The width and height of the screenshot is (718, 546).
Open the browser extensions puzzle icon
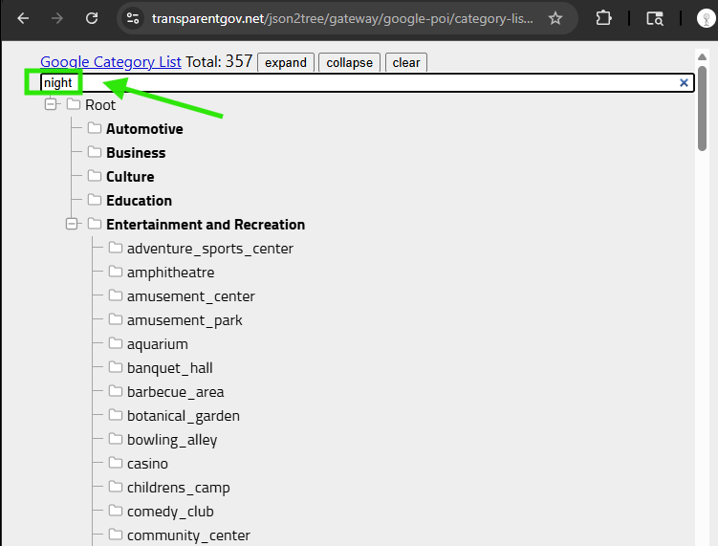point(603,18)
